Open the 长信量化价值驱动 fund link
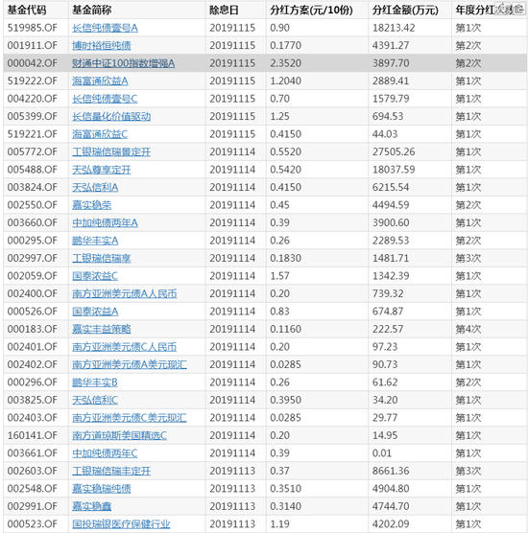The image size is (528, 533). click(x=111, y=116)
